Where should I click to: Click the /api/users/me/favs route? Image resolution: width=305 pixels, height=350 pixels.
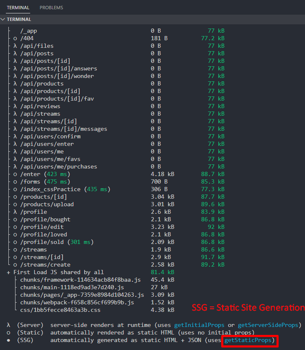point(50,159)
